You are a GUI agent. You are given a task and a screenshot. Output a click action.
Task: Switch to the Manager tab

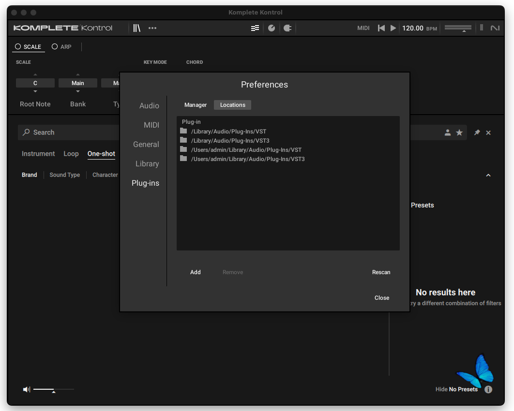click(196, 105)
